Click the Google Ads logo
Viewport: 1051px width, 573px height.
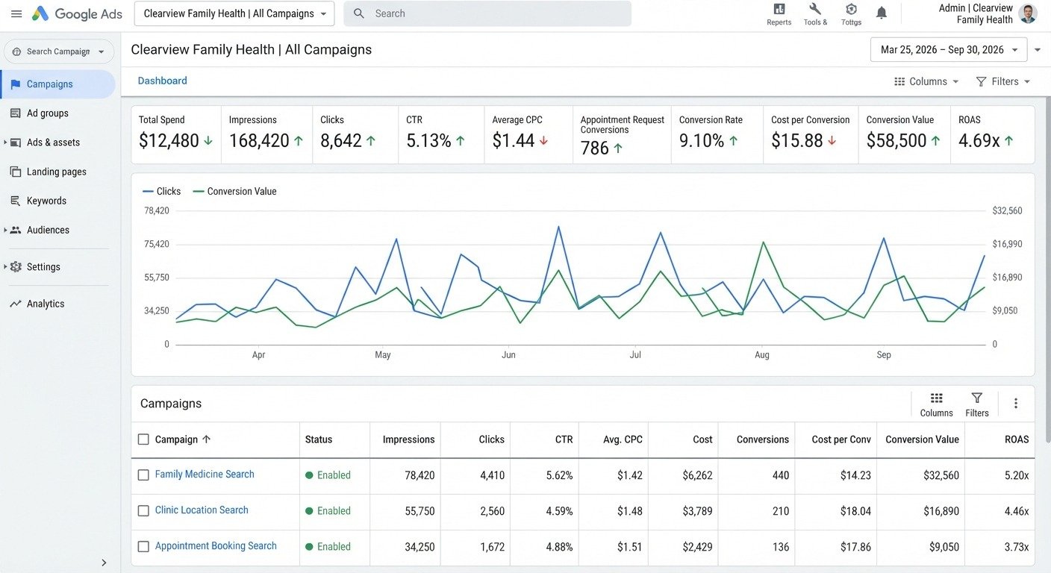click(x=77, y=13)
